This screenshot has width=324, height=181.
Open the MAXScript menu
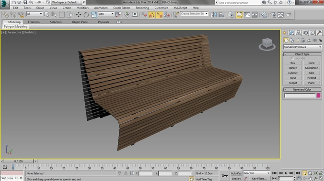(180, 8)
